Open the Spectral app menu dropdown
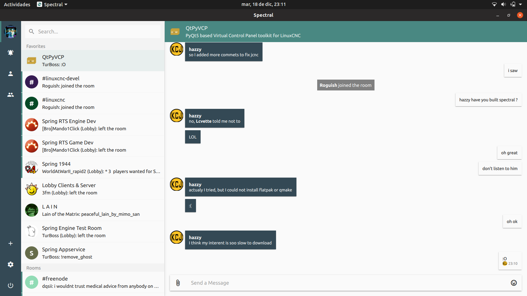This screenshot has width=527, height=296. (x=52, y=4)
